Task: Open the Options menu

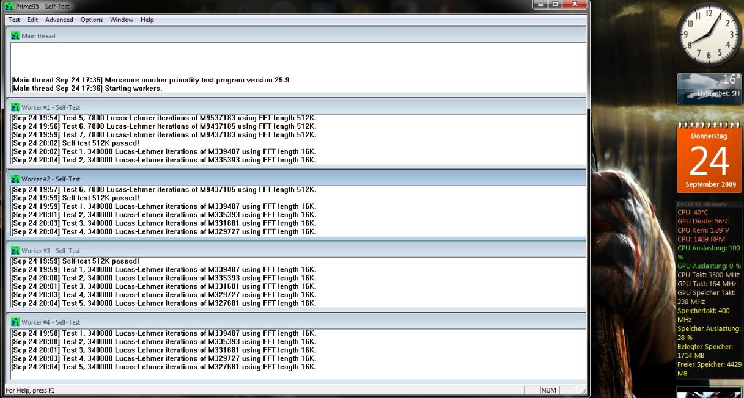Action: (92, 20)
